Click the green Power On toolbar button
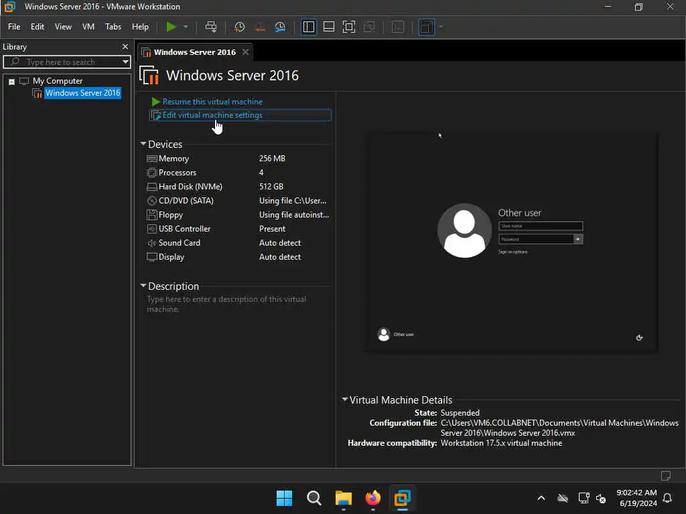 click(171, 27)
